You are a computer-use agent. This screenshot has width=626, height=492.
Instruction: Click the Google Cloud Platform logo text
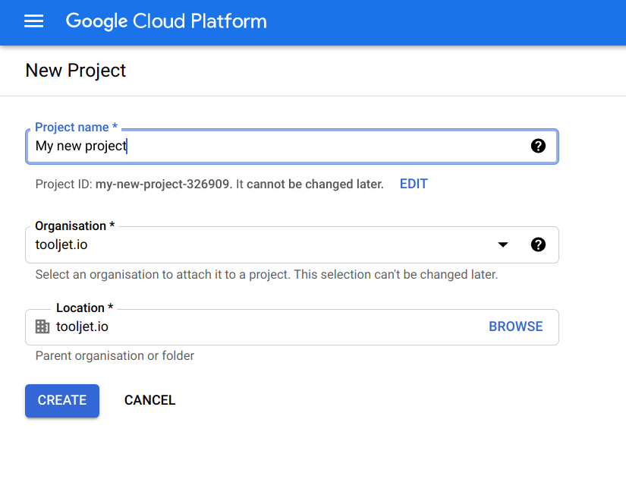[166, 21]
